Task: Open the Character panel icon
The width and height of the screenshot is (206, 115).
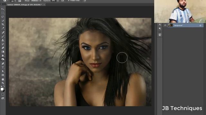Action: (160, 25)
